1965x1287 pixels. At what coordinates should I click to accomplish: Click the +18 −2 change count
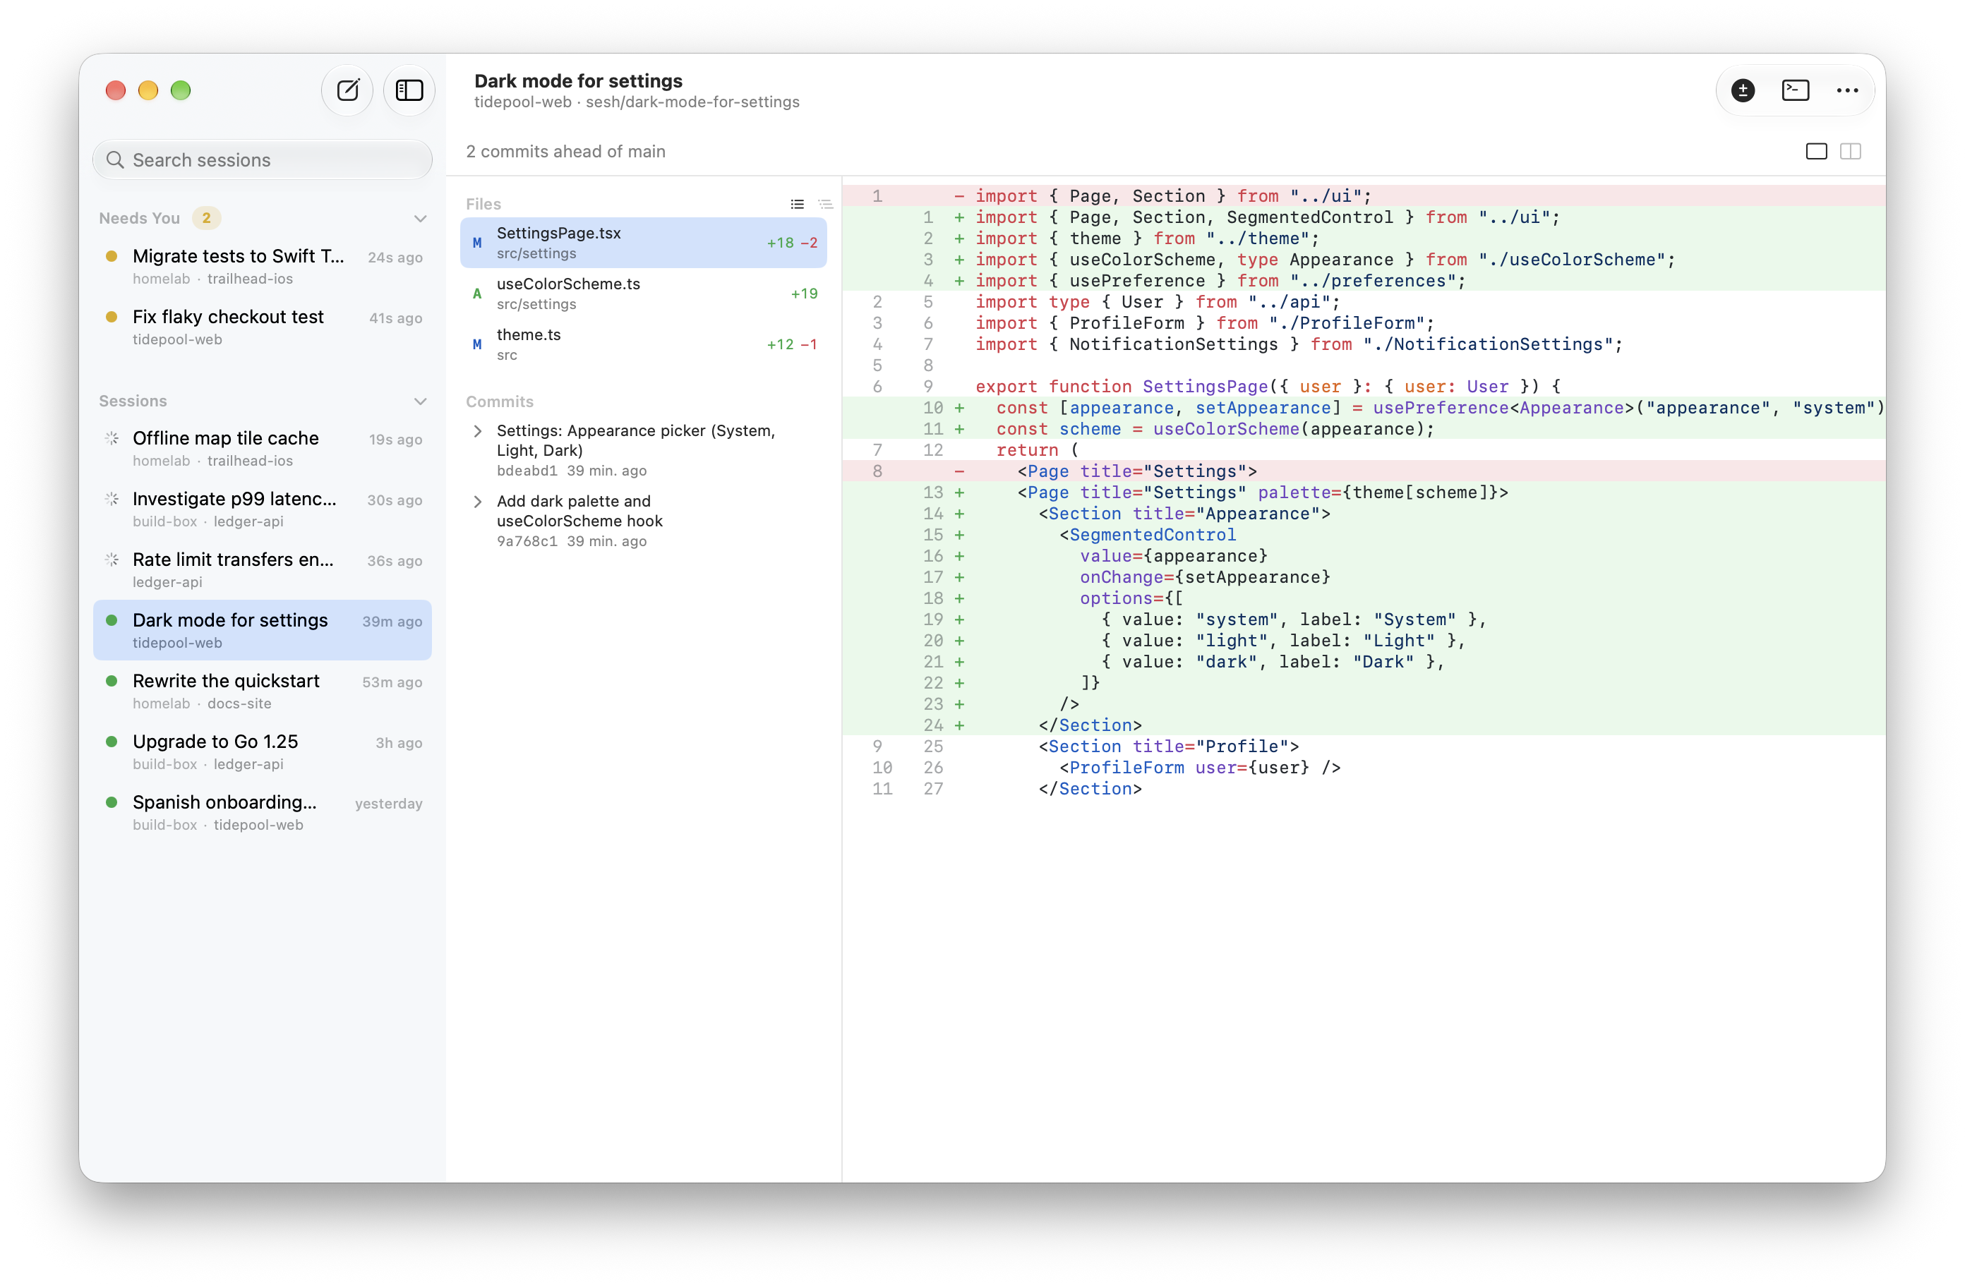(792, 243)
